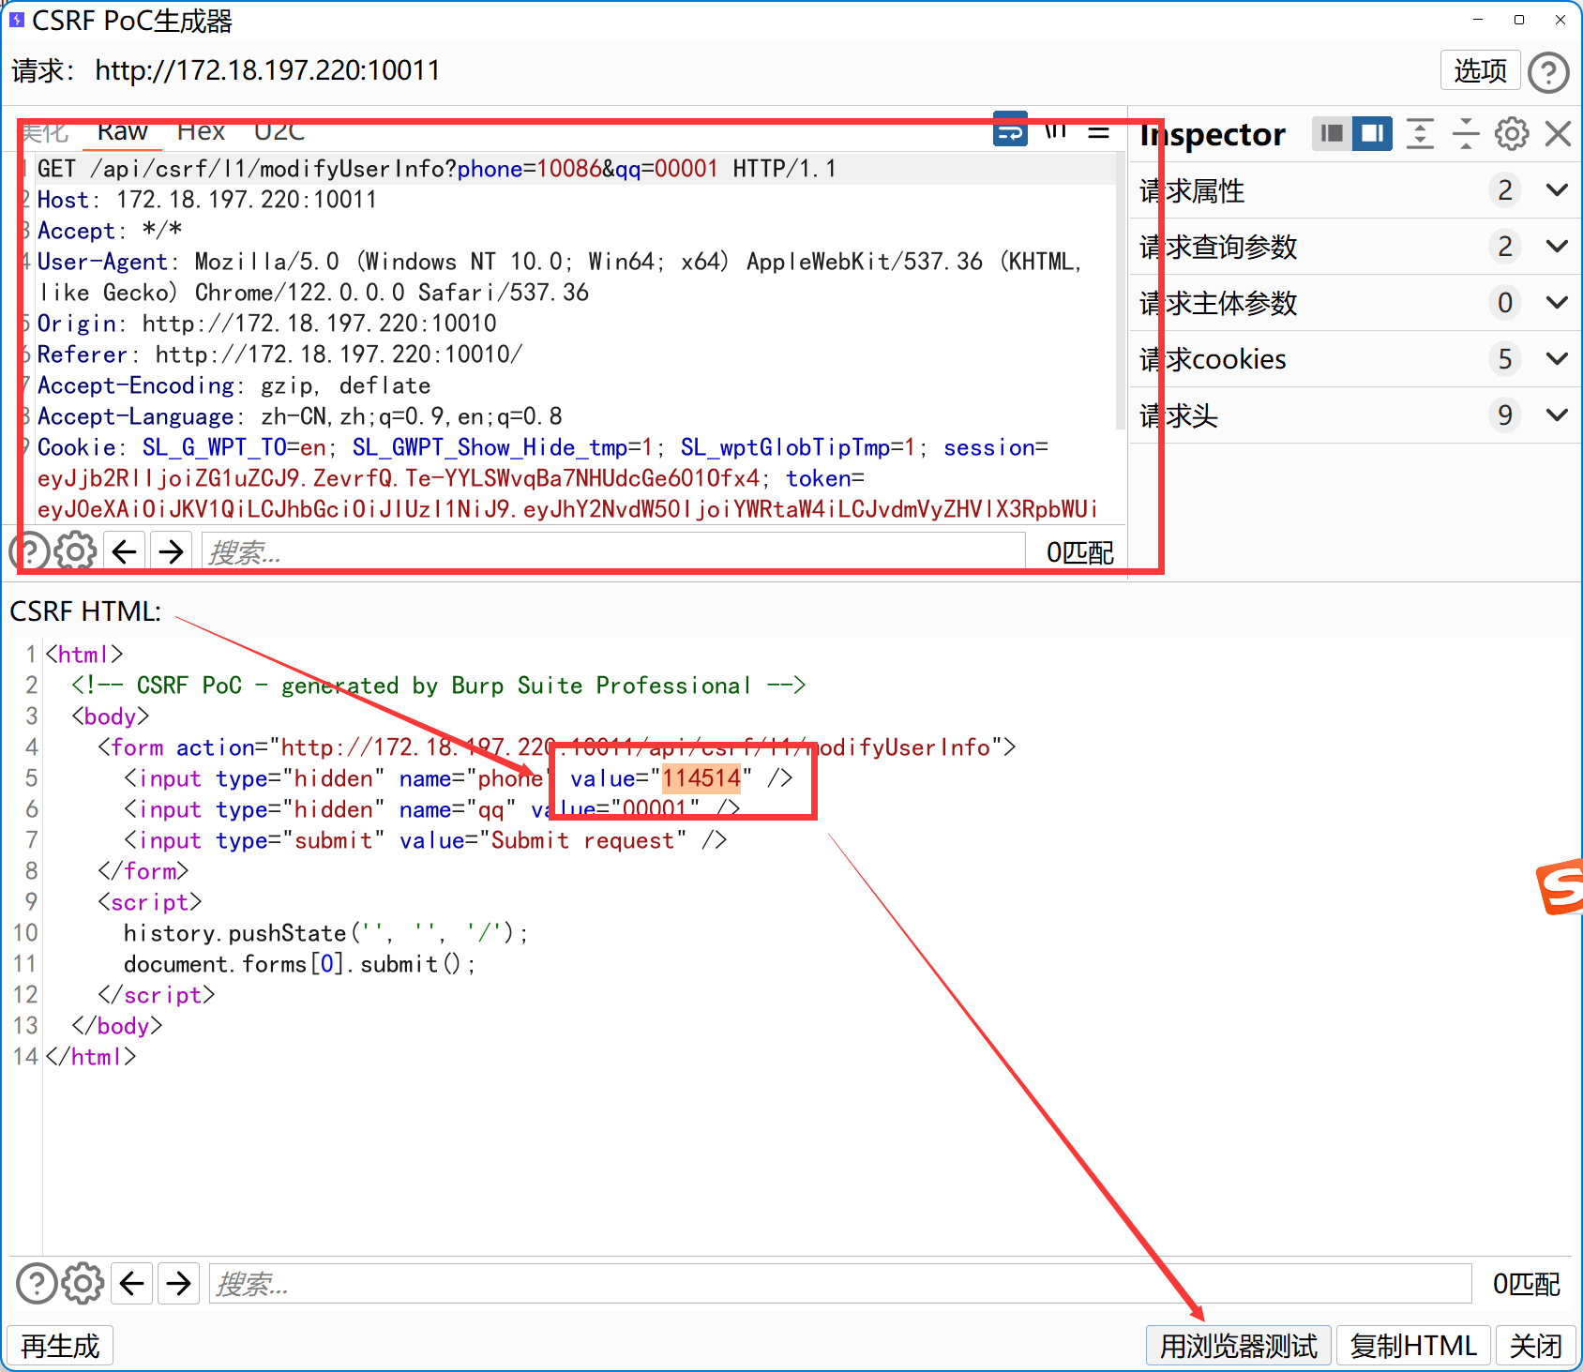Go to previous match in CSRF HTML search
Viewport: 1583px width, 1372px height.
pyautogui.click(x=132, y=1283)
